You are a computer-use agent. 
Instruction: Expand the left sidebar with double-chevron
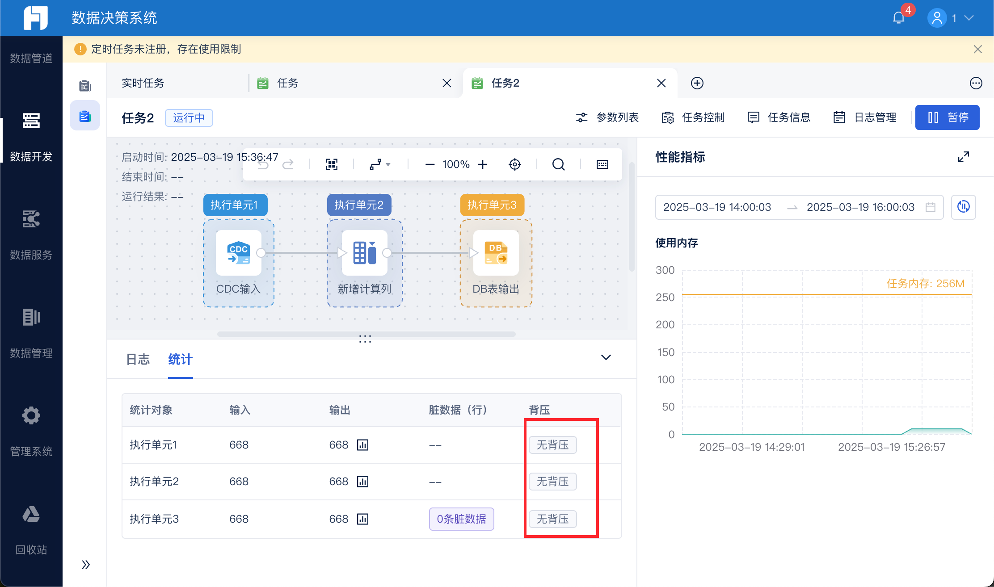pos(85,565)
